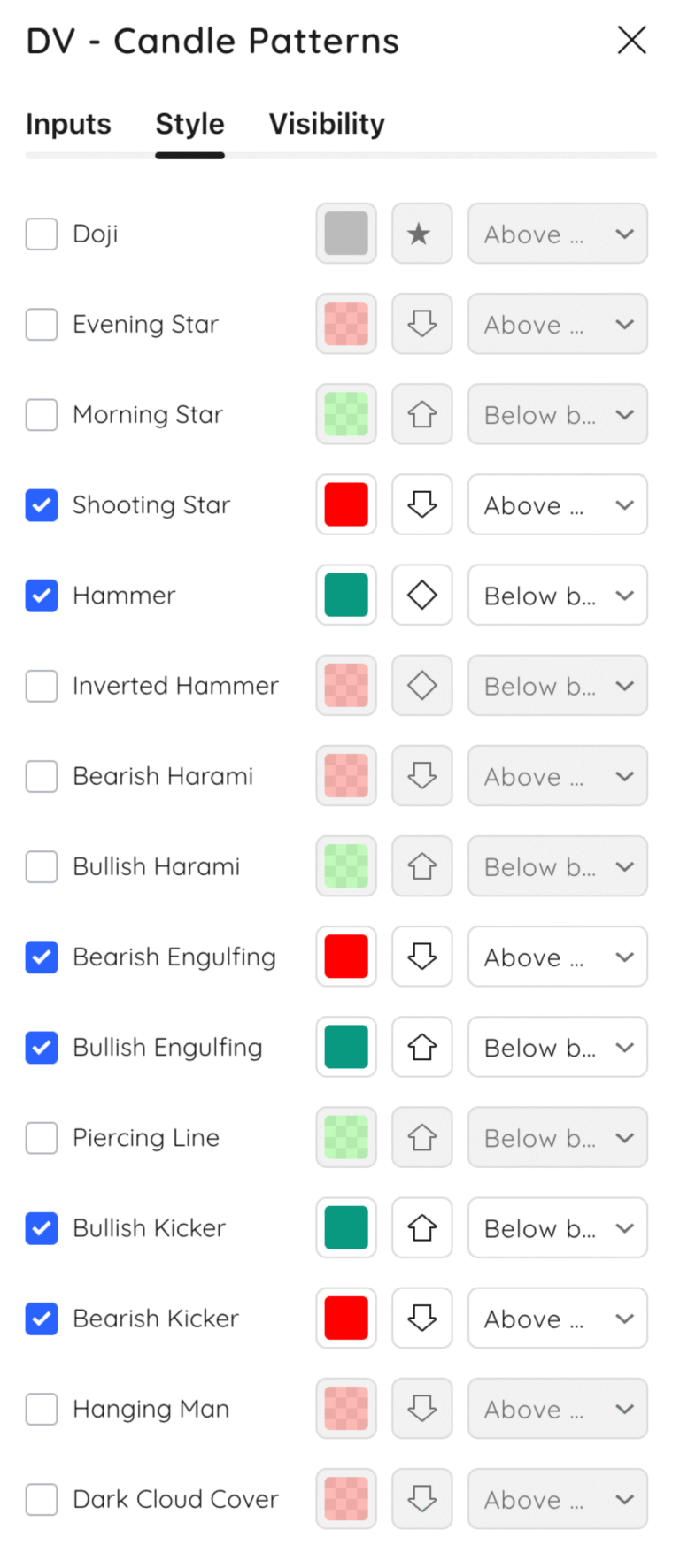Select the up arrow shape for Bullish Engulfing

422,1047
